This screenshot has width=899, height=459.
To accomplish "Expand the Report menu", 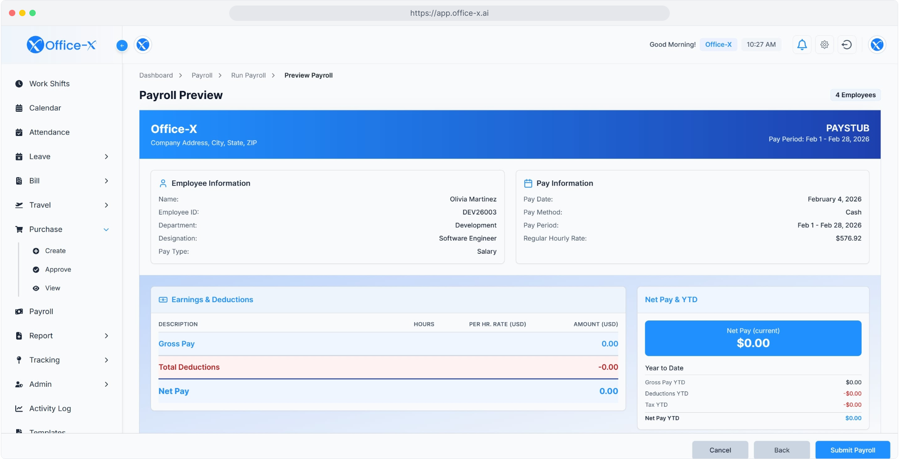I will 106,336.
